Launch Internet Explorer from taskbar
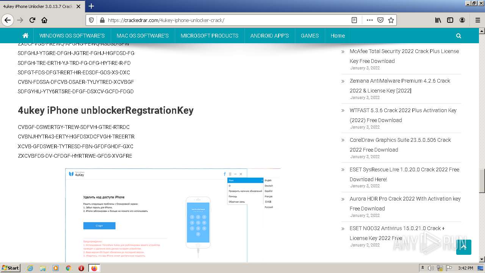Viewport: 485px width, 273px height. (x=30, y=268)
